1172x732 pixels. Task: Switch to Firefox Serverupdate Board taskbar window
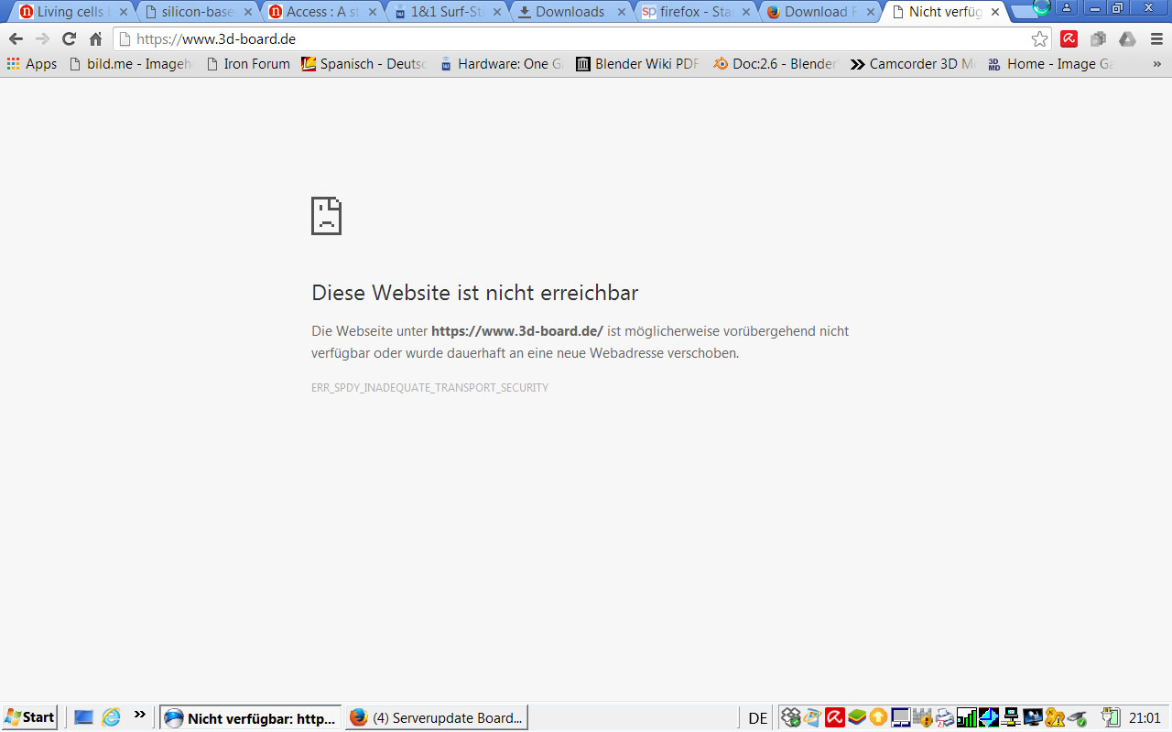437,717
